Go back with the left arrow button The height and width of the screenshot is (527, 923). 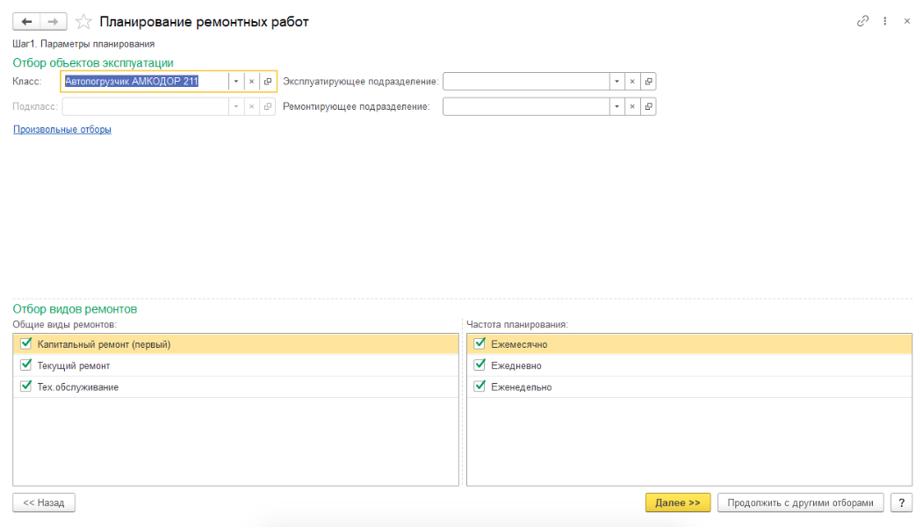coord(26,22)
